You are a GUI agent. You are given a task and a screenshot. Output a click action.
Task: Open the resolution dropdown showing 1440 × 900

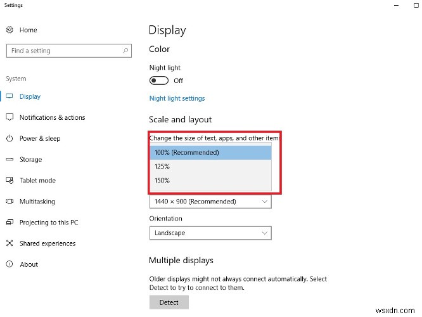[210, 202]
